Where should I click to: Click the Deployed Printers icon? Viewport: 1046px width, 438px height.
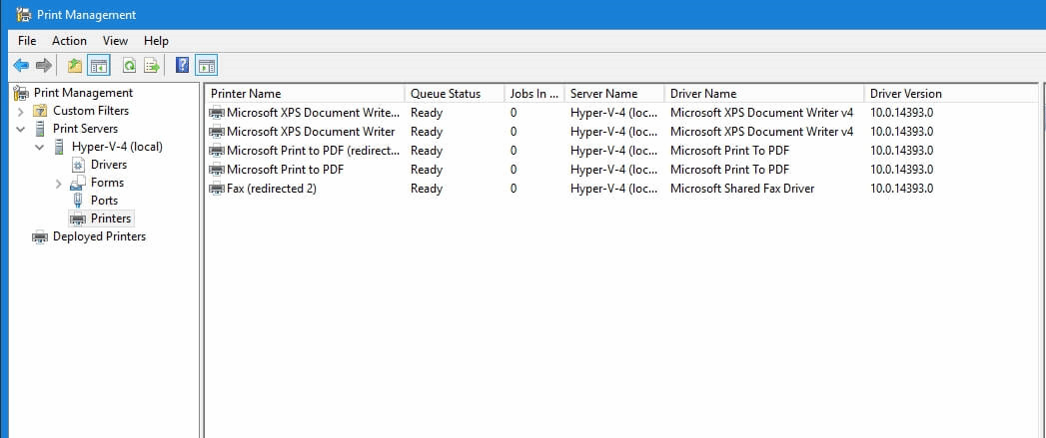[x=40, y=236]
